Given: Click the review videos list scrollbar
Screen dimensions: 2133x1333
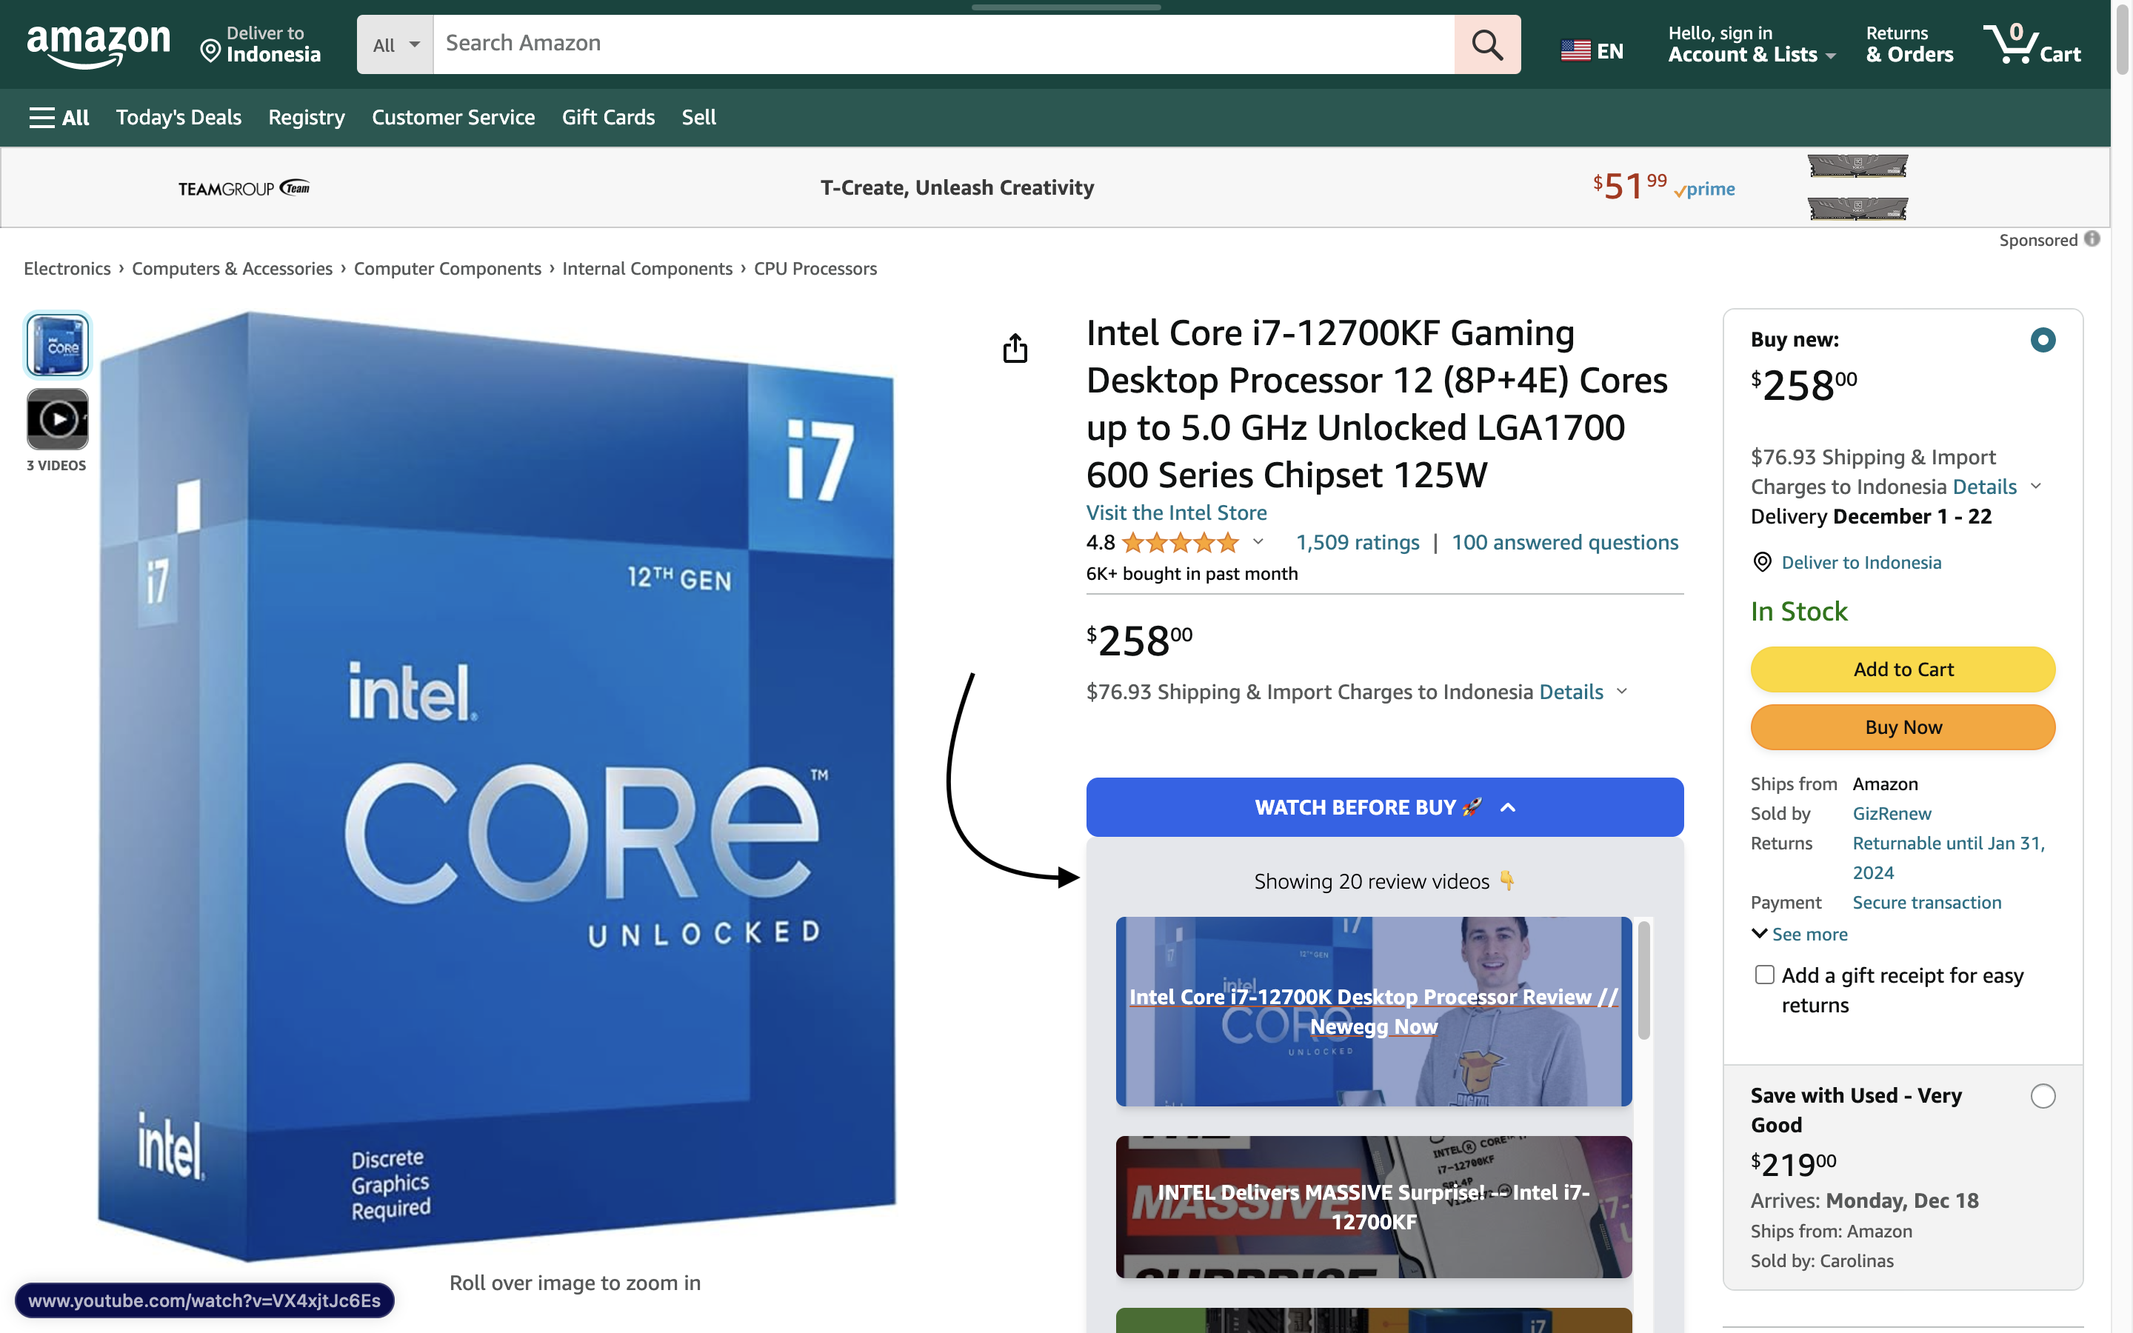Looking at the screenshot, I should pos(1643,980).
